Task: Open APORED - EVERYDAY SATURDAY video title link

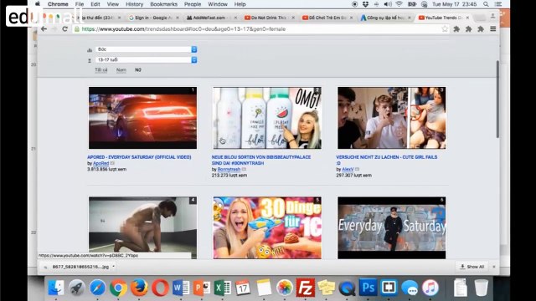Action: coord(139,157)
